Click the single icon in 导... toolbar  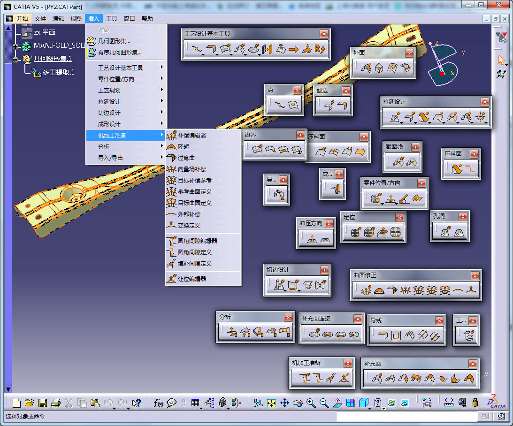279,195
